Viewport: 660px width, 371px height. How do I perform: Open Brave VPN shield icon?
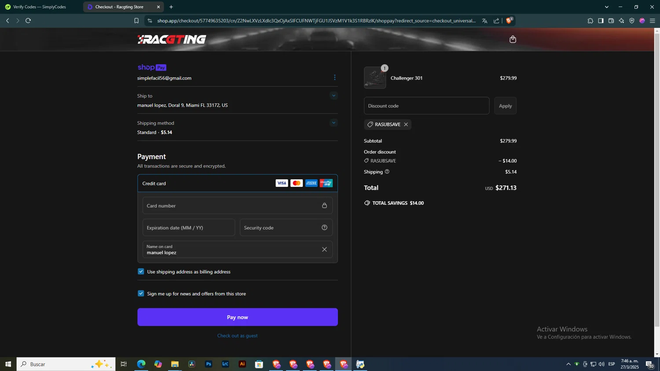pyautogui.click(x=632, y=21)
